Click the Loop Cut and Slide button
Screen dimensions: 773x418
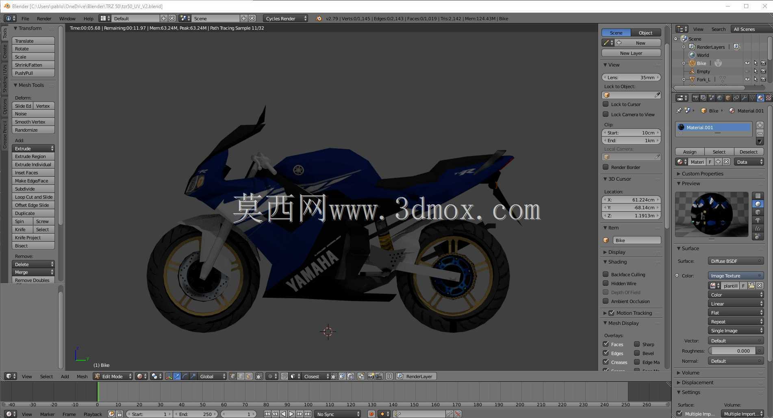click(x=33, y=197)
